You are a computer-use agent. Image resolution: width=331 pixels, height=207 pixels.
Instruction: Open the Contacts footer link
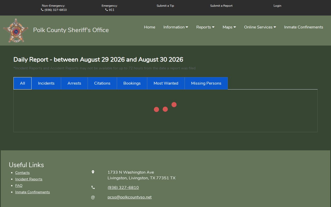(22, 173)
